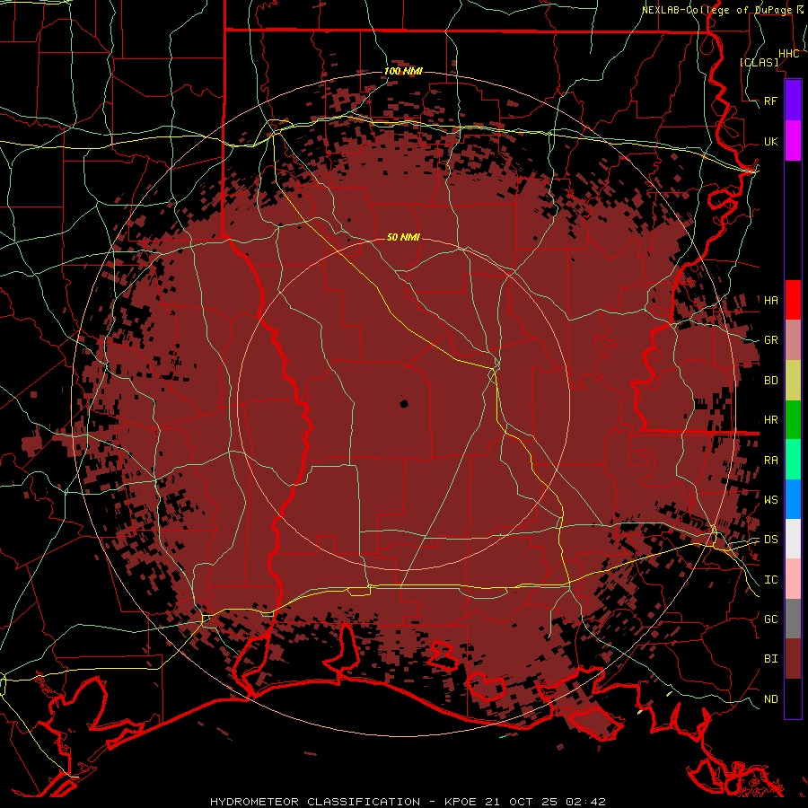Click the GC legend text label
The width and height of the screenshot is (808, 808).
tap(771, 619)
